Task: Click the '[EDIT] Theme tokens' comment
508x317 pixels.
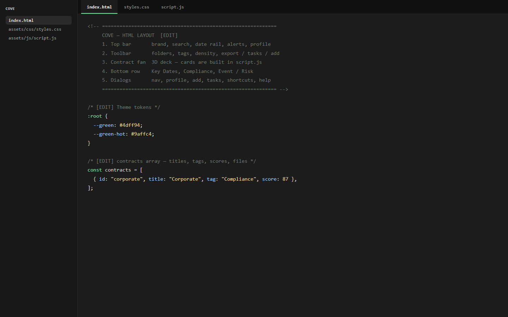Action: pyautogui.click(x=124, y=107)
